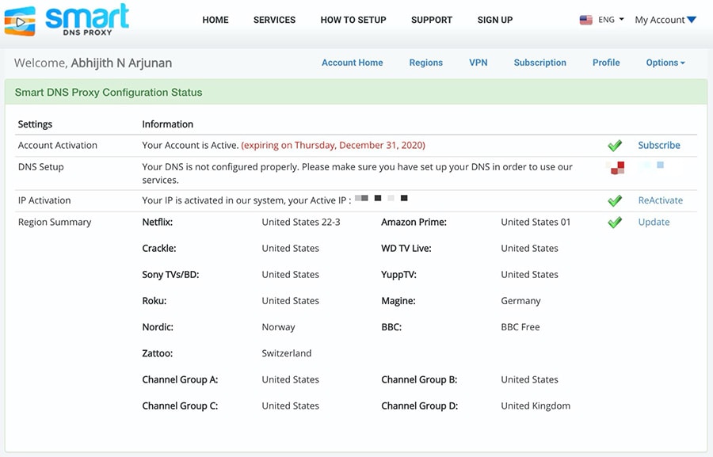Click the Update link for Region Summary
This screenshot has height=457, width=713.
(x=654, y=223)
